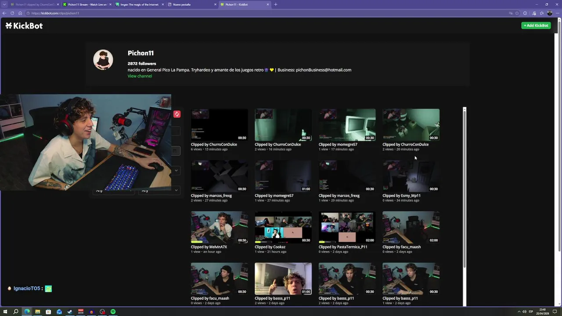Open Outlook from the taskbar
Viewport: 562px width, 316px height.
click(59, 312)
